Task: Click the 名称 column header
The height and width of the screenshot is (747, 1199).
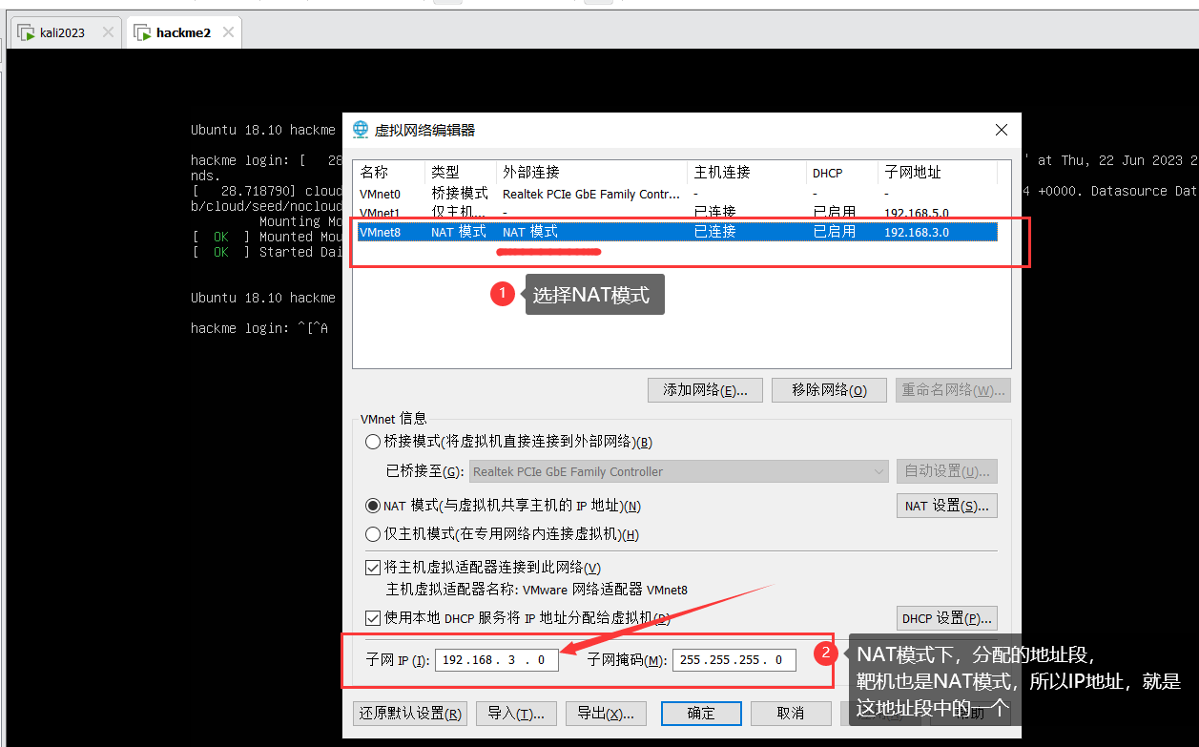Action: 390,173
